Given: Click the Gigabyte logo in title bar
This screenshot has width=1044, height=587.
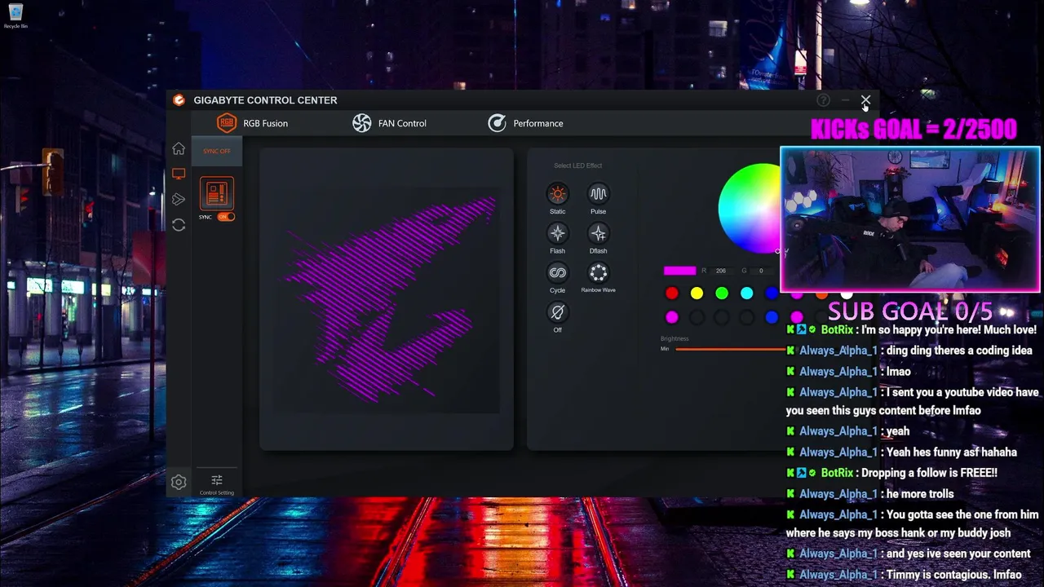Looking at the screenshot, I should click(179, 100).
